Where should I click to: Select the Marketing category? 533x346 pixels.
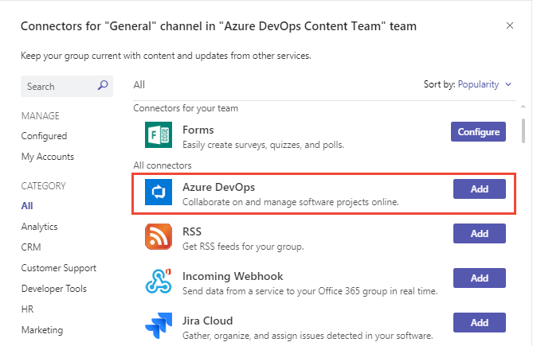point(42,330)
